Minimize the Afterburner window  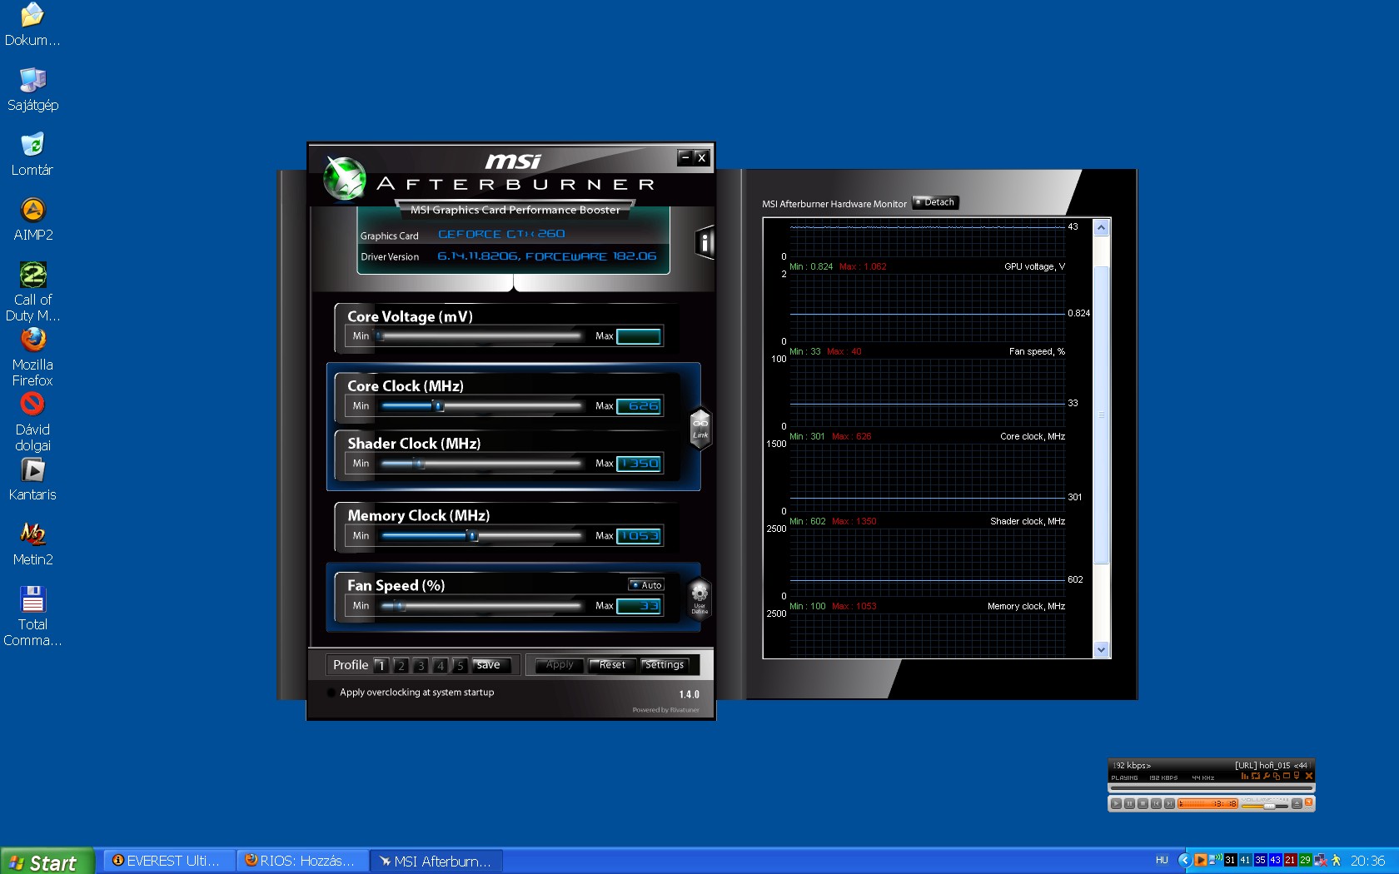pyautogui.click(x=685, y=157)
